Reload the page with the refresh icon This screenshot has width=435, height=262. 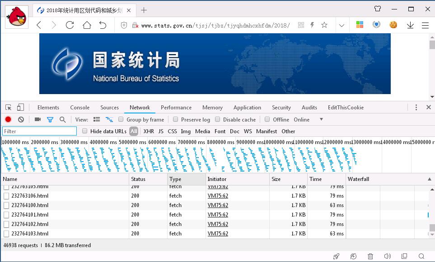coord(70,25)
